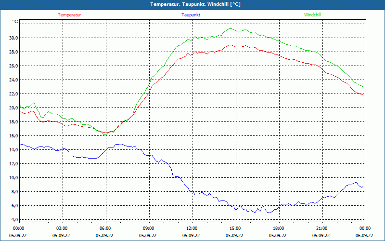385x241 pixels.
Task: Click the '15:00' time axis label
Action: [234, 228]
